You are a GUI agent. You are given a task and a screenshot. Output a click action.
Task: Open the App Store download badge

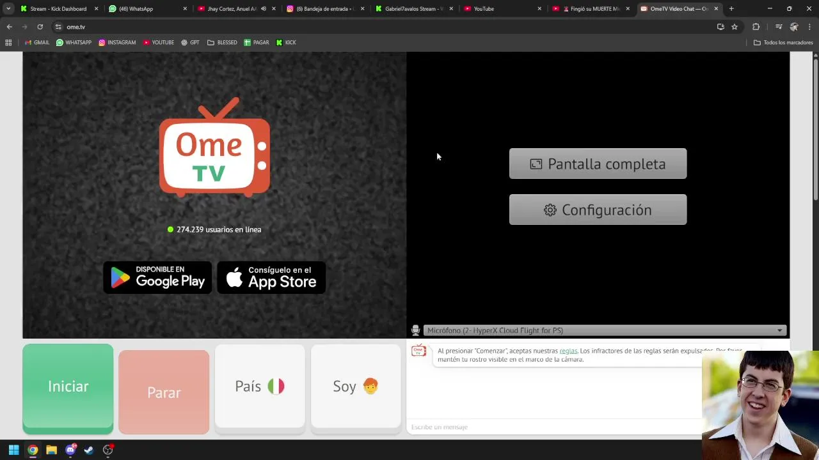[x=271, y=277]
